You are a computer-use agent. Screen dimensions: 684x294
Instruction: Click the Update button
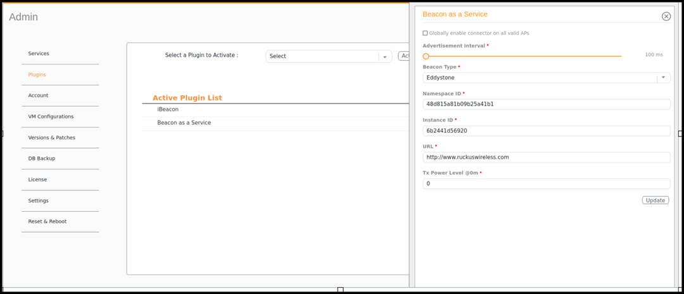pos(655,200)
